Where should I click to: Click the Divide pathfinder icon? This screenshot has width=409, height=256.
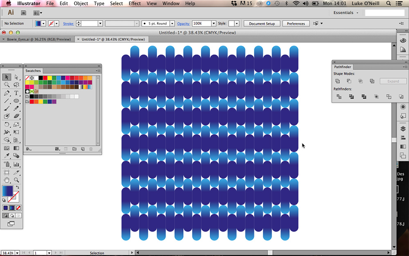click(x=339, y=97)
